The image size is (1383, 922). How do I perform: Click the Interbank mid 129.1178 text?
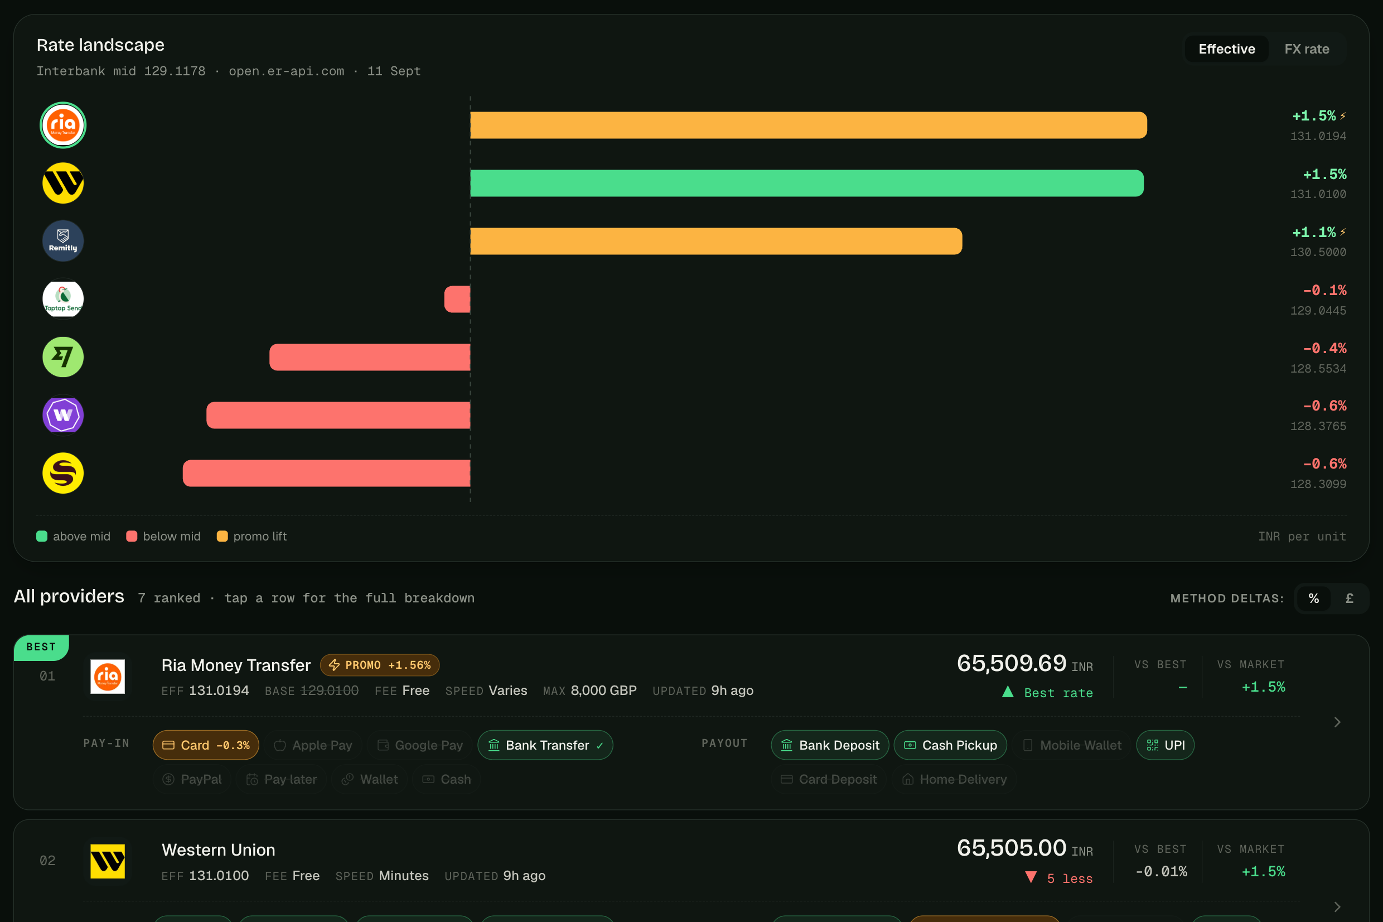[x=121, y=71]
